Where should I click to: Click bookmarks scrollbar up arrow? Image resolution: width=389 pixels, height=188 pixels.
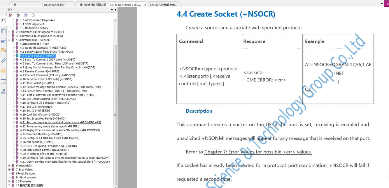pyautogui.click(x=116, y=20)
